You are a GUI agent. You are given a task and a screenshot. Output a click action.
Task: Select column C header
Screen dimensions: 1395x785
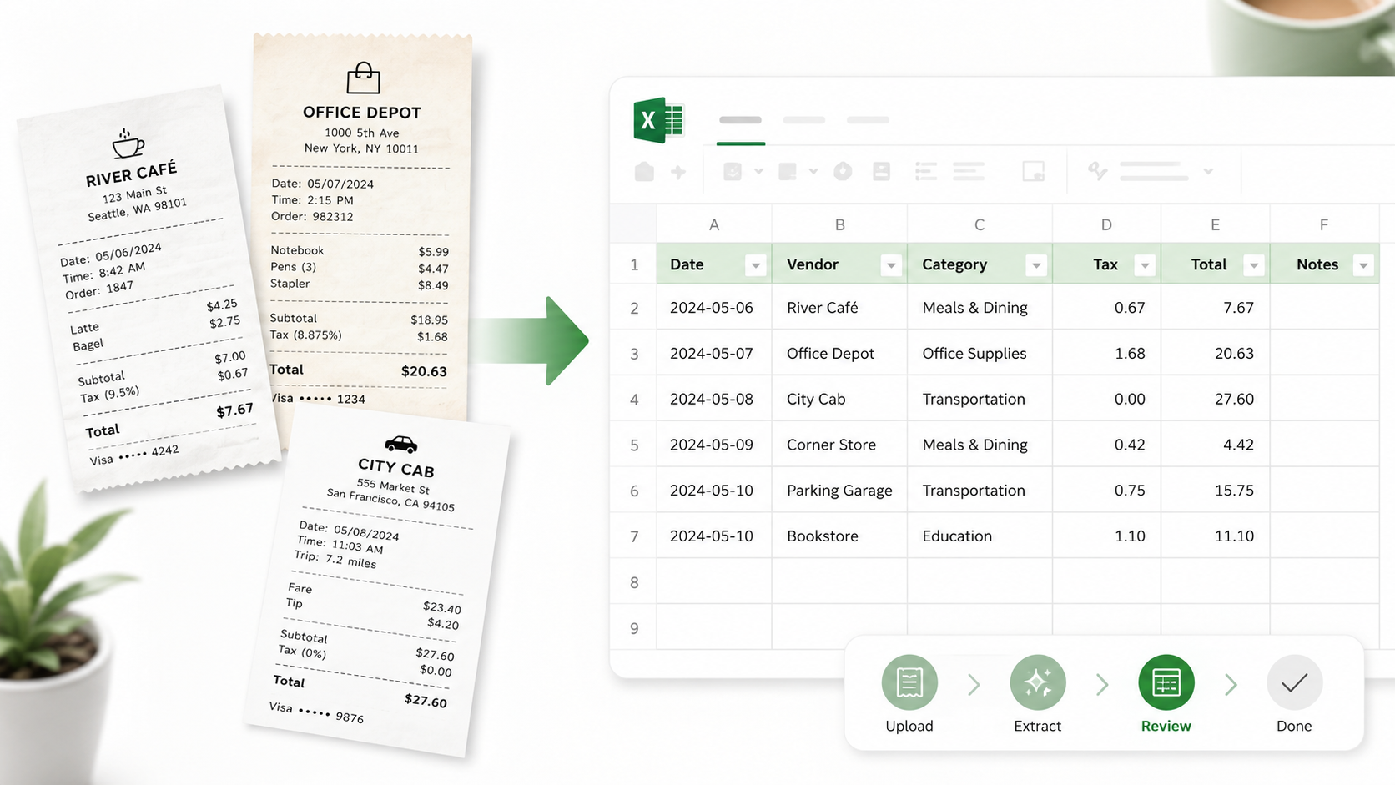[x=980, y=224]
